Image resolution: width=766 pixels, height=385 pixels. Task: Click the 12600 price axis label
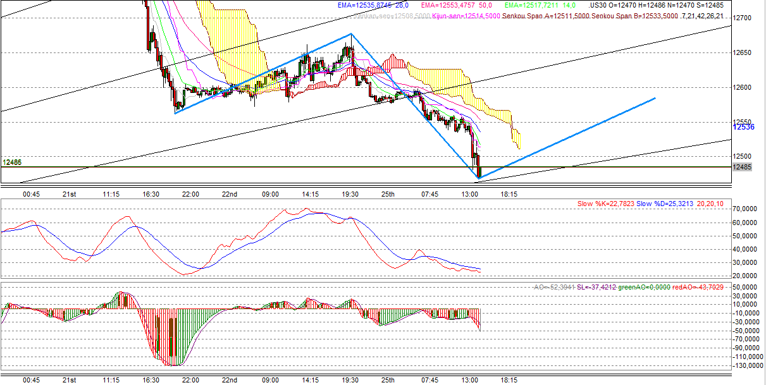click(741, 87)
